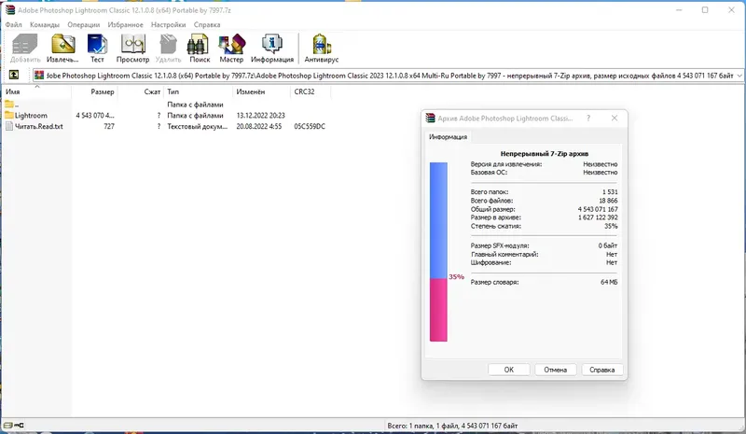The height and width of the screenshot is (434, 746).
Task: Click the 64 МБ dictionary size value
Action: click(609, 282)
